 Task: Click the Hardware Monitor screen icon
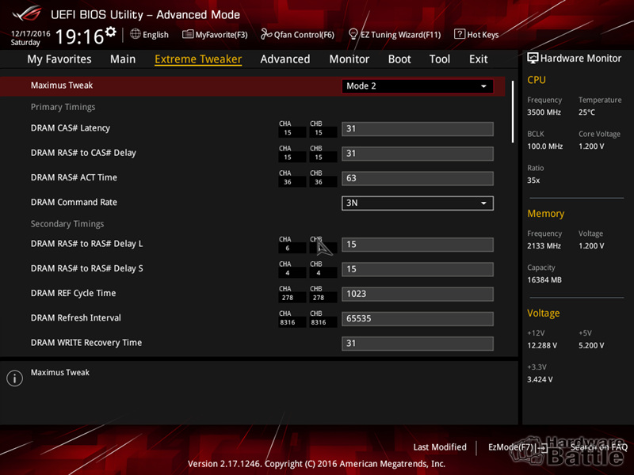tap(533, 58)
